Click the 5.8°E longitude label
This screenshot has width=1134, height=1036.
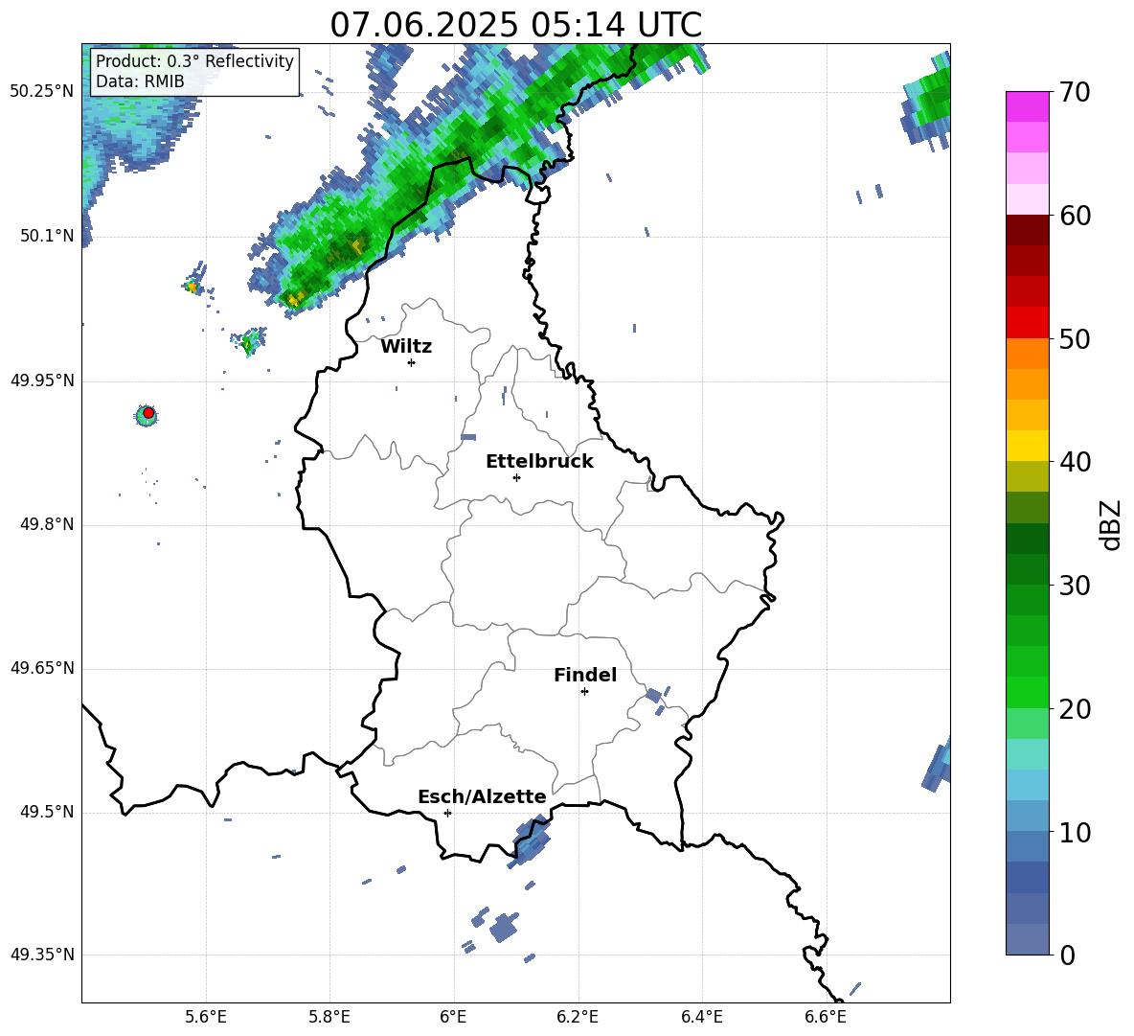point(329,1017)
